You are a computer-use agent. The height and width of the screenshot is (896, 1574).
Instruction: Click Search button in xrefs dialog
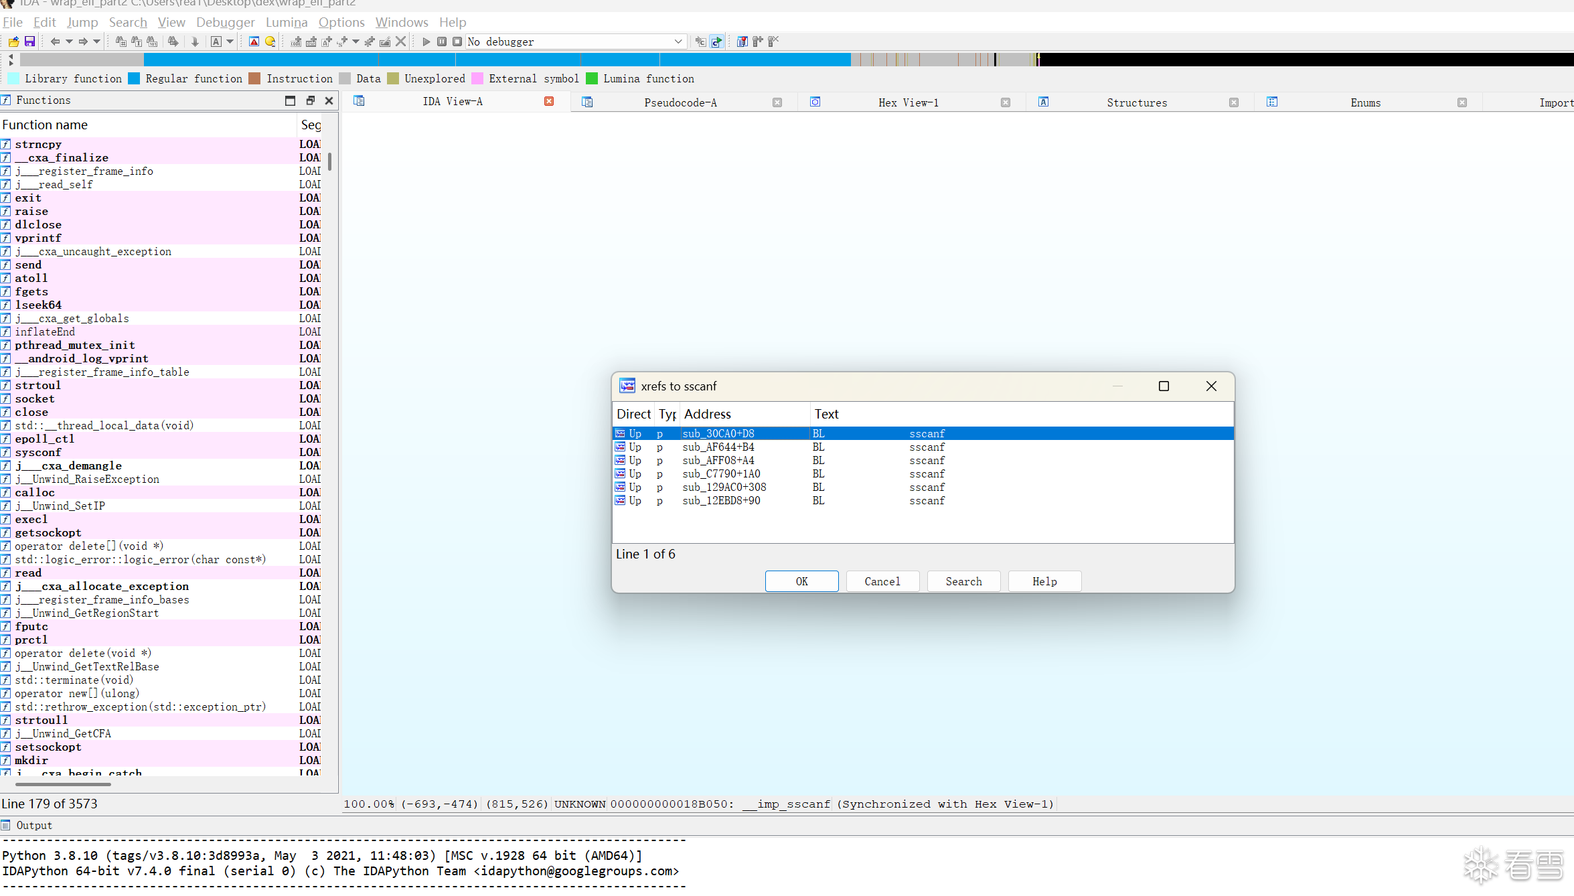tap(963, 581)
